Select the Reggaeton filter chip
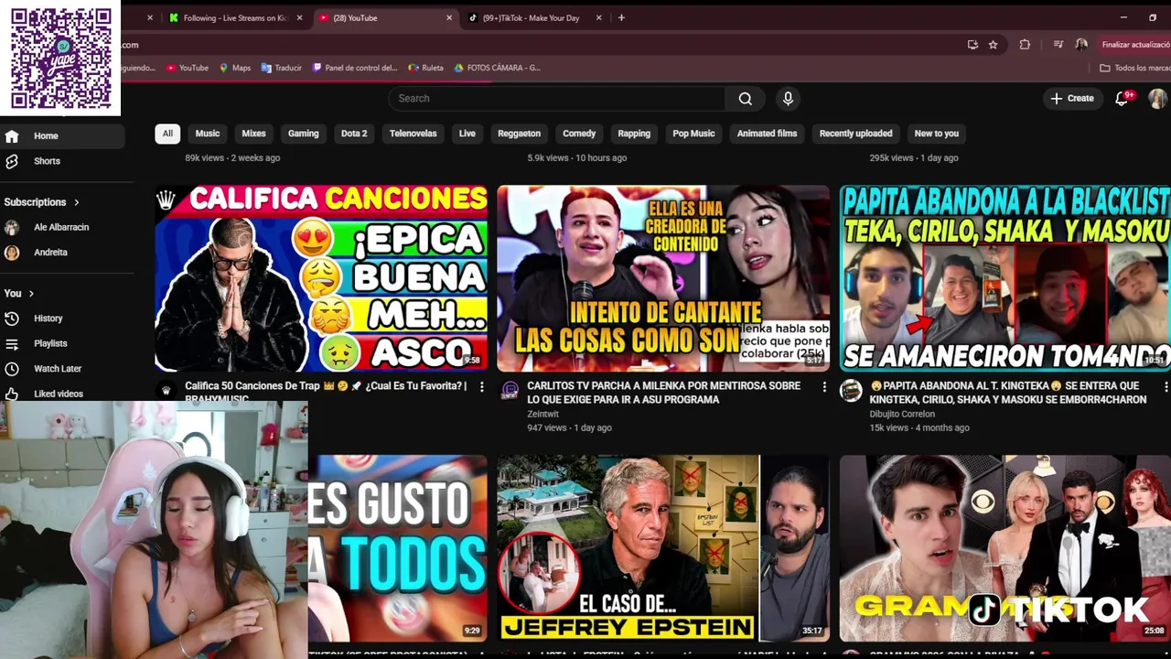The height and width of the screenshot is (659, 1171). pos(519,134)
